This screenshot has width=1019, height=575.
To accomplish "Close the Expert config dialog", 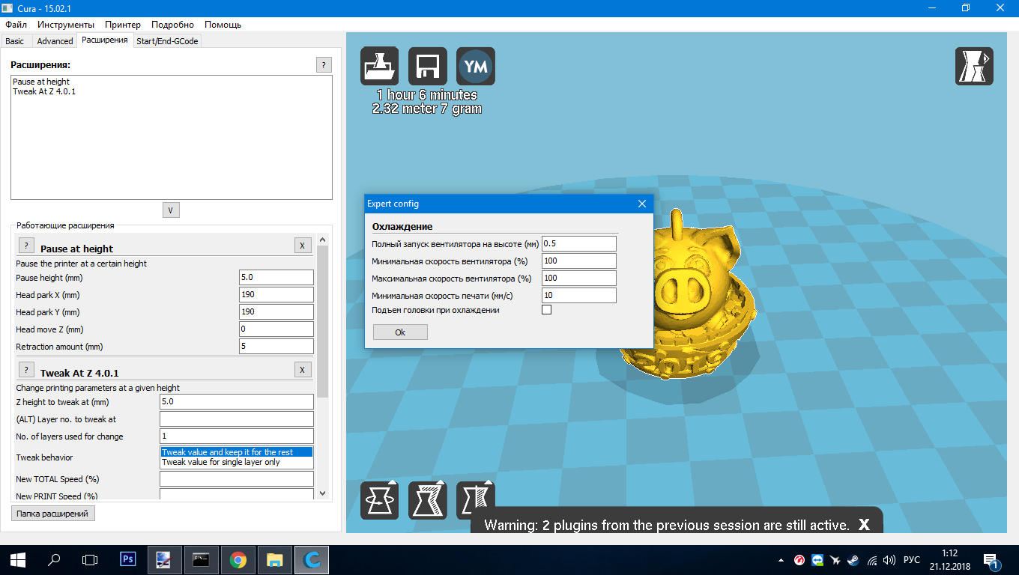I will pyautogui.click(x=641, y=204).
